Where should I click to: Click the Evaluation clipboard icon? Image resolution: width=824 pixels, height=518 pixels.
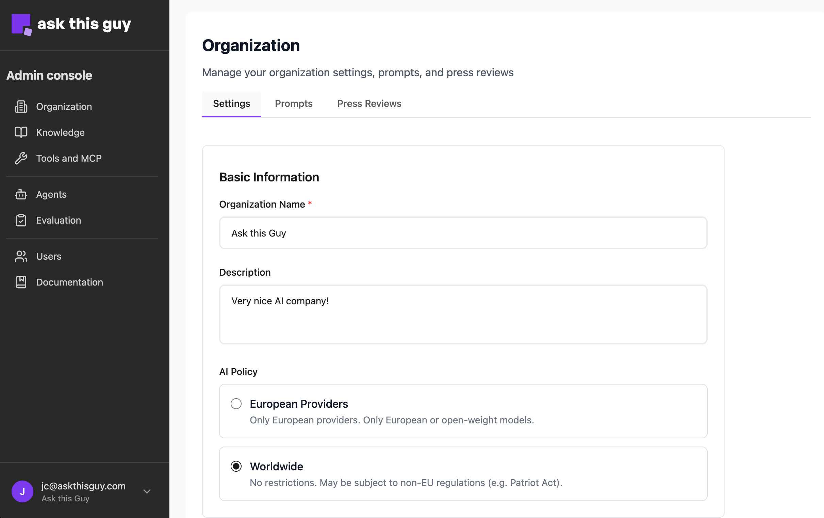click(21, 220)
